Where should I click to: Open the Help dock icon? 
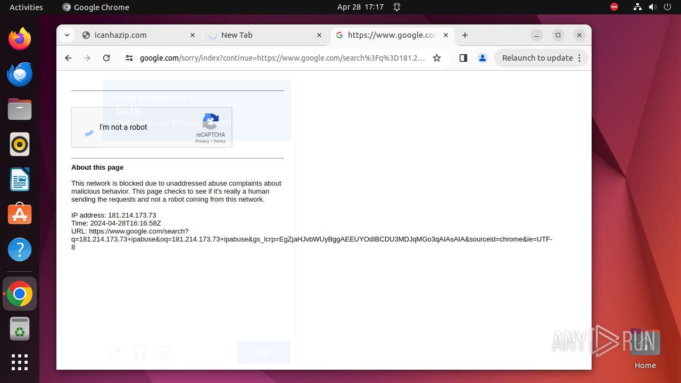[20, 249]
